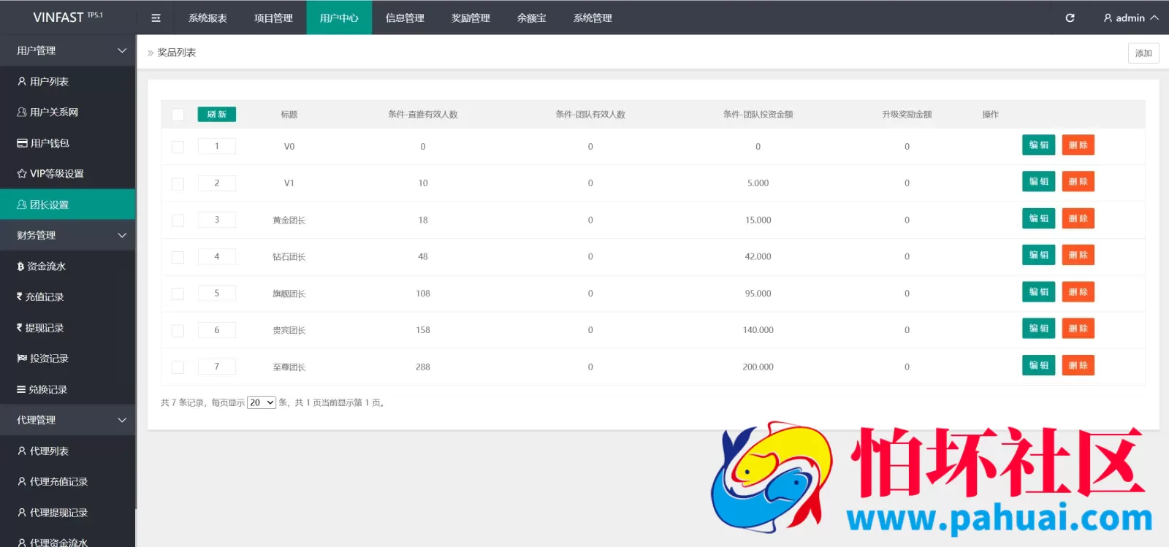Check the checkbox for row V0
The height and width of the screenshot is (547, 1169).
click(x=178, y=147)
